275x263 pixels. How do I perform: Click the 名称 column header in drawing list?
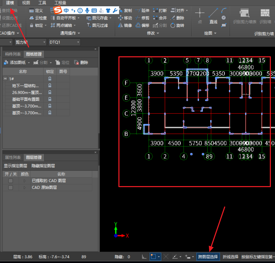click(x=23, y=71)
